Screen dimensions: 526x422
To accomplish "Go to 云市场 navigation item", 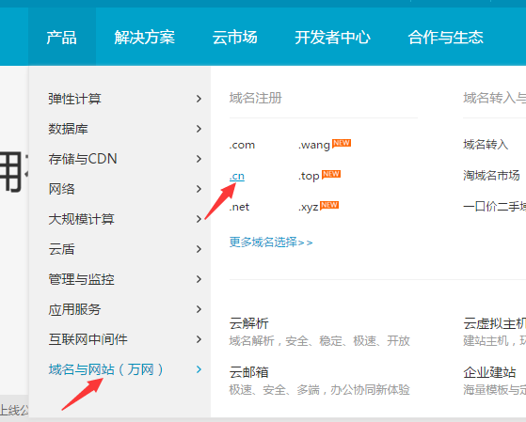I will pos(235,37).
